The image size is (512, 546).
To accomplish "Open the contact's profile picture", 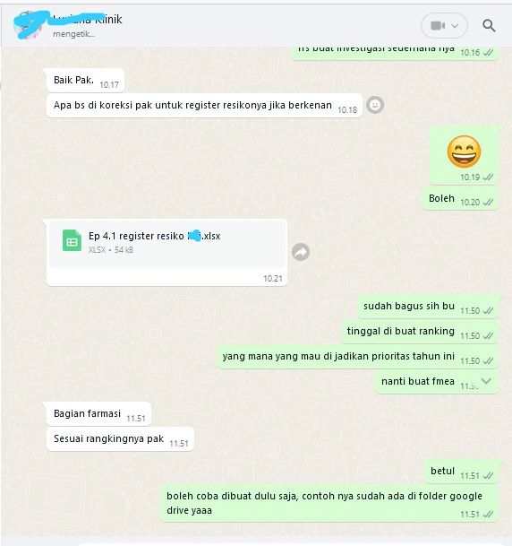I will coord(28,25).
